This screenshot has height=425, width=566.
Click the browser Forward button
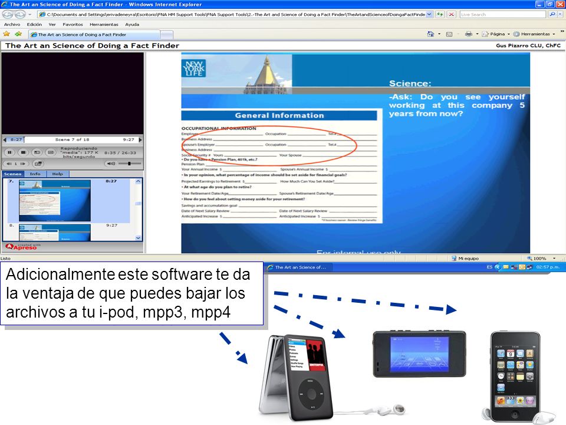[20, 14]
